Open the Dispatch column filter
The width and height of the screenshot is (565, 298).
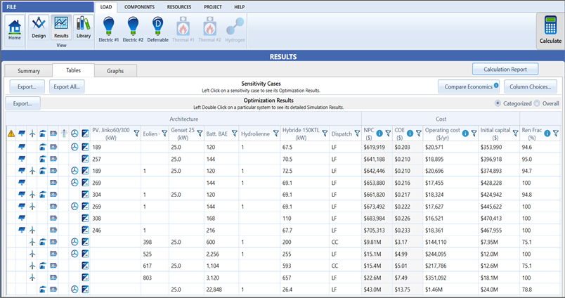point(356,133)
